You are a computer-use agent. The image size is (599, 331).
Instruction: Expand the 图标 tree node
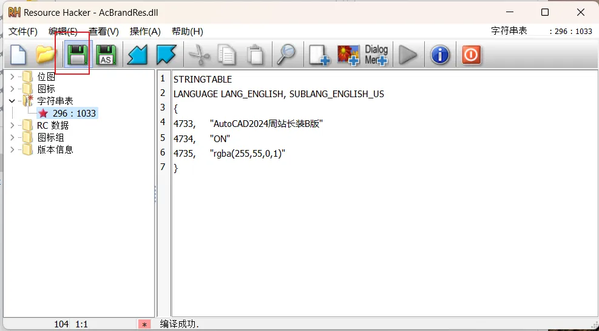[x=12, y=89]
